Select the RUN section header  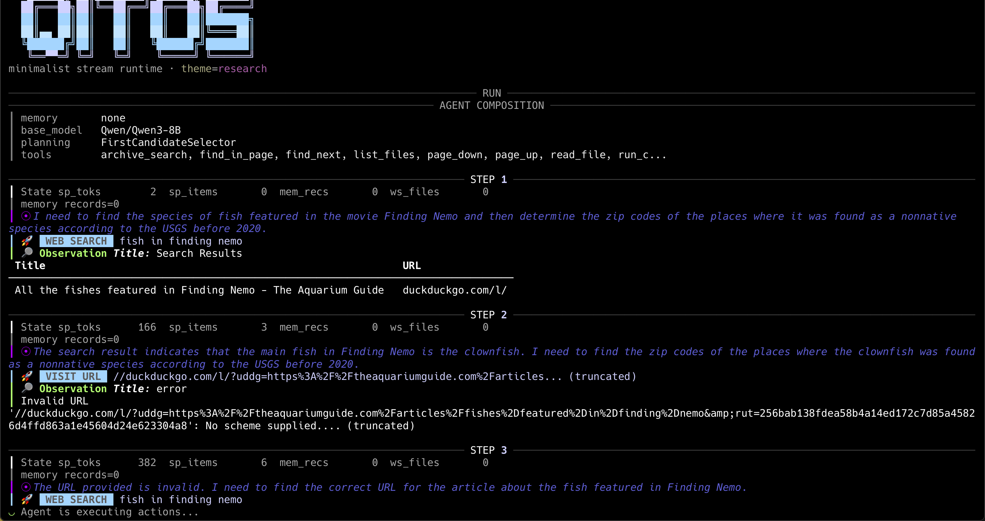491,93
